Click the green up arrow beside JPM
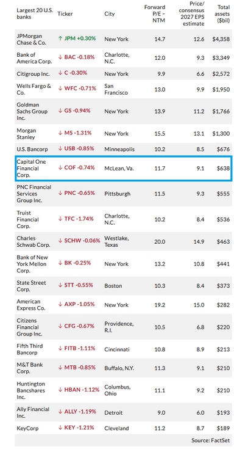 click(x=60, y=38)
